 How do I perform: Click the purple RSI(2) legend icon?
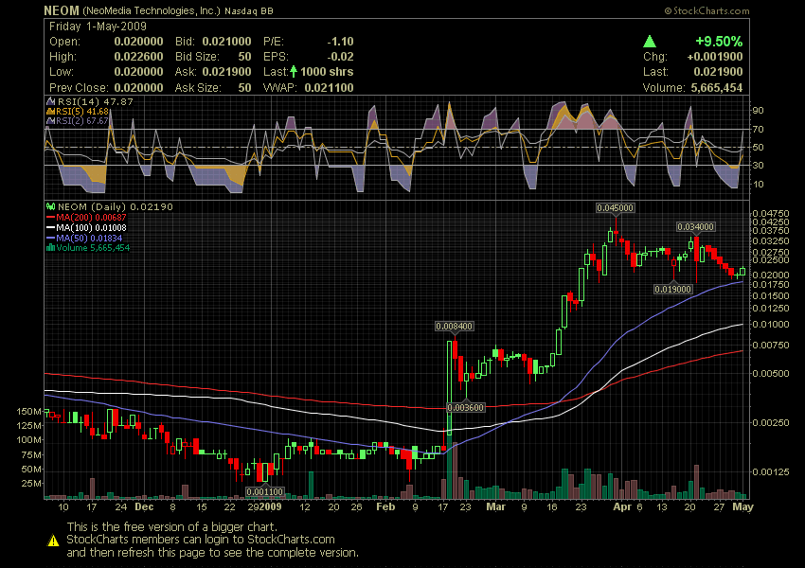pos(51,121)
